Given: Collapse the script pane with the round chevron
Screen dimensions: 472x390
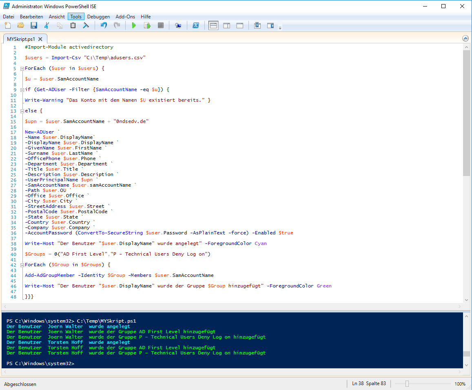Looking at the screenshot, I should [465, 38].
